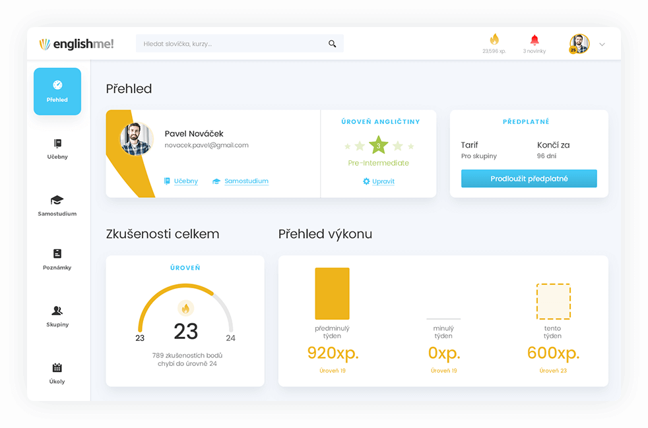
Task: Go to Samostudium in the sidebar
Action: click(57, 205)
